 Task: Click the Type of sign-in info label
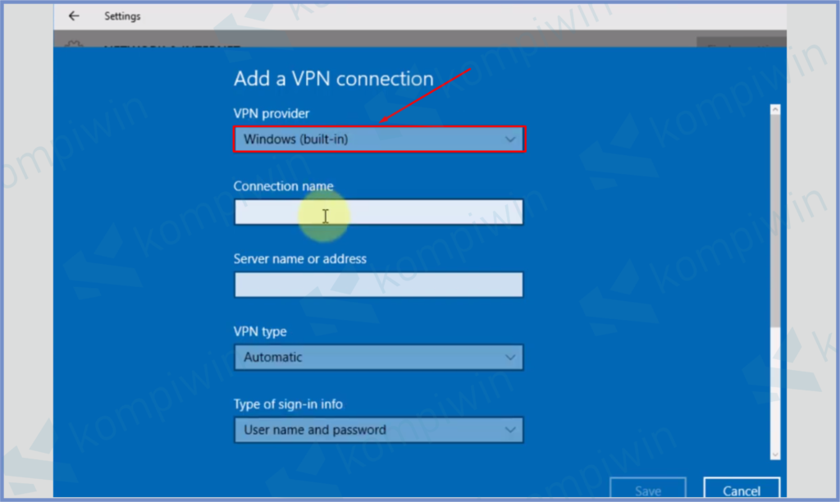click(x=288, y=404)
